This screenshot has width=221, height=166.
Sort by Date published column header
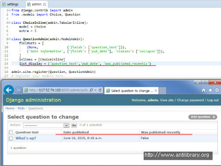click(76, 132)
